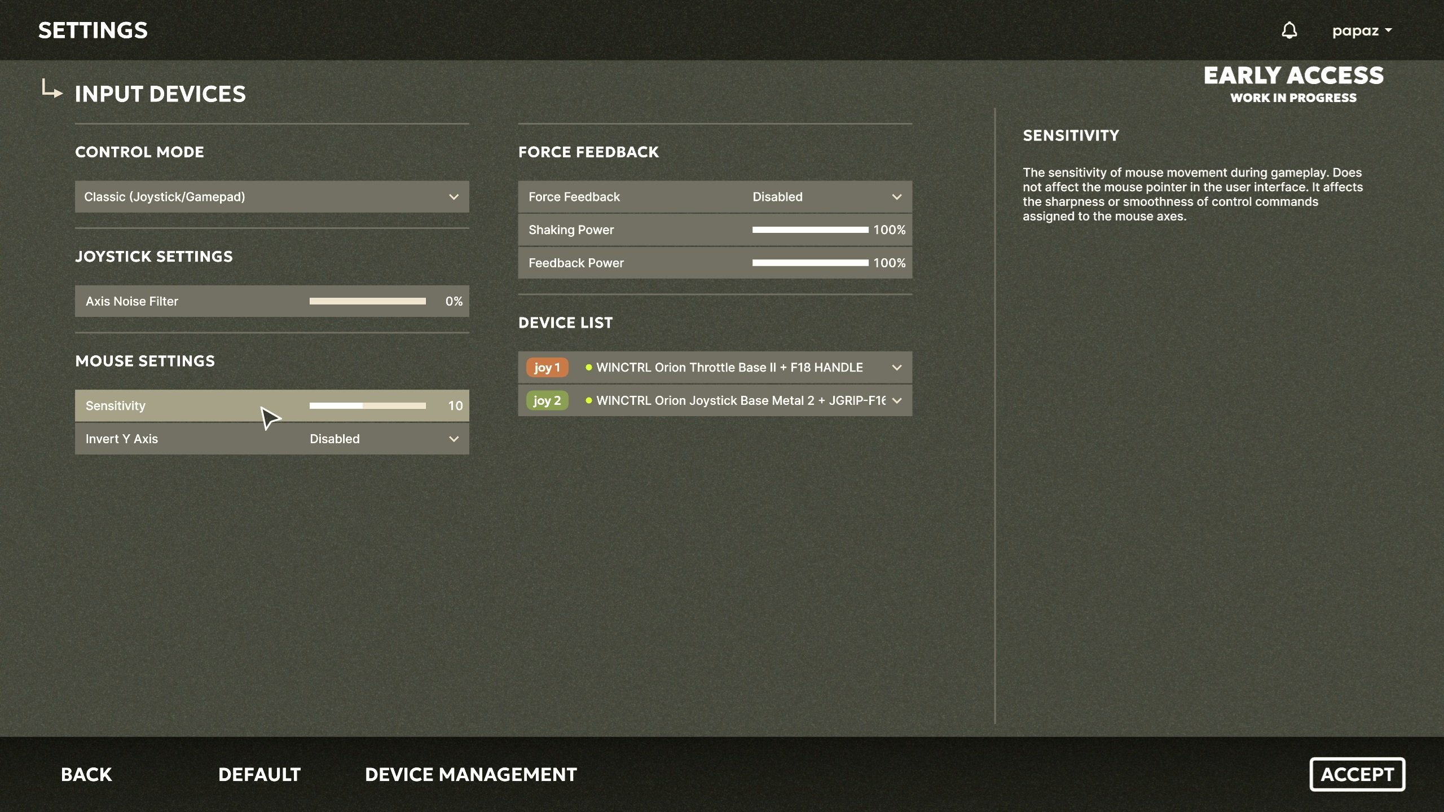Click the joy 1 connection status dot
This screenshot has height=812, width=1444.
tap(589, 368)
